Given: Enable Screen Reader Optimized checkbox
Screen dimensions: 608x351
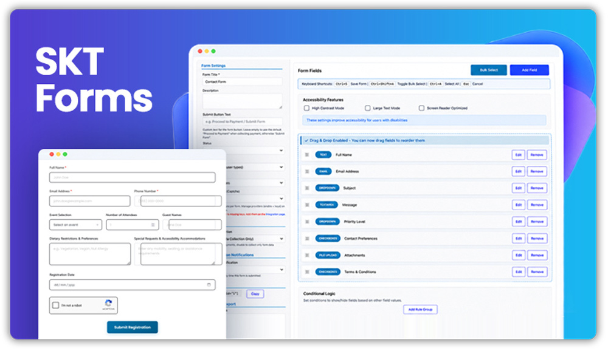Looking at the screenshot, I should [x=421, y=108].
